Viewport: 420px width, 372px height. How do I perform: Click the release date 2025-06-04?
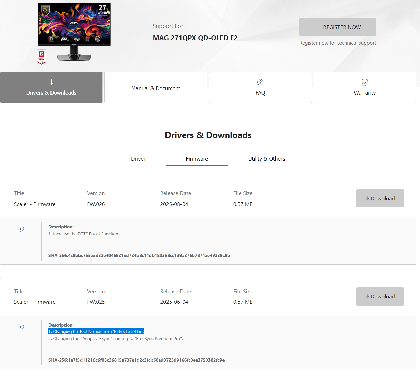click(174, 302)
